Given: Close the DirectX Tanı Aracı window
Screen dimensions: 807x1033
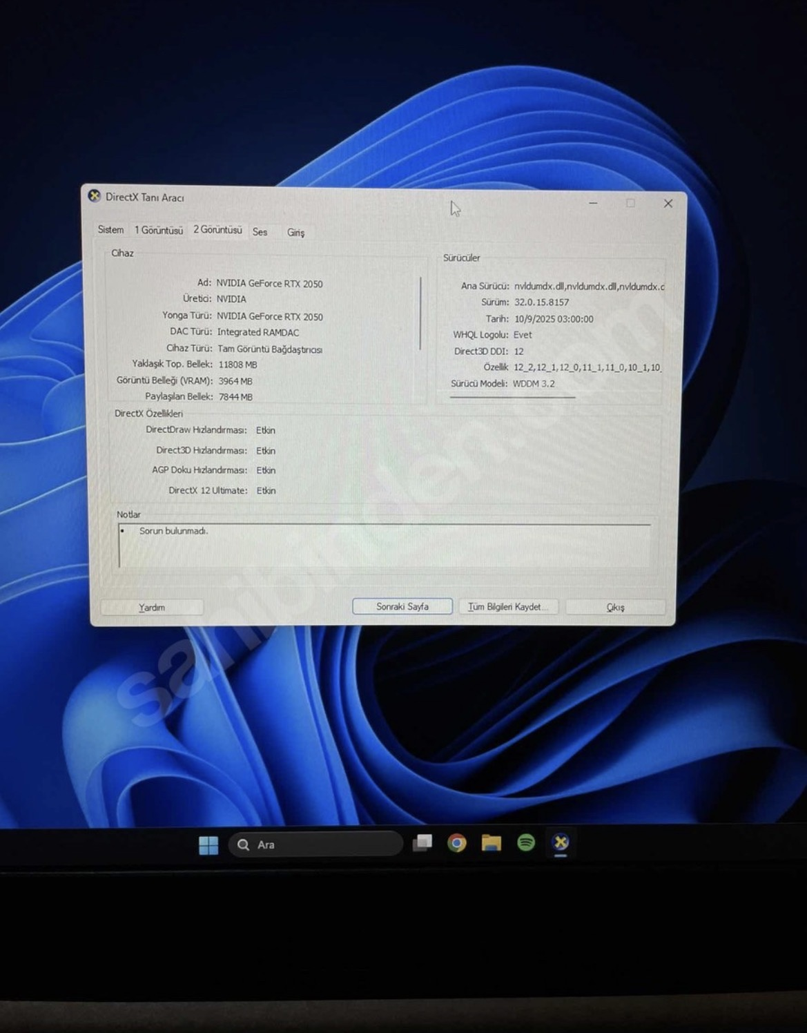Looking at the screenshot, I should point(668,204).
